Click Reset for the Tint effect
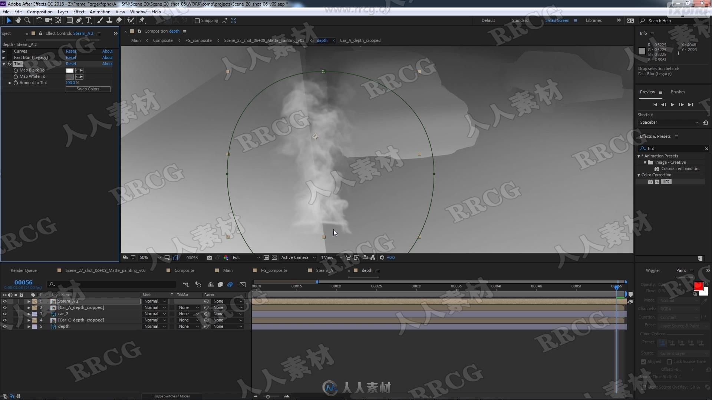 [x=71, y=64]
